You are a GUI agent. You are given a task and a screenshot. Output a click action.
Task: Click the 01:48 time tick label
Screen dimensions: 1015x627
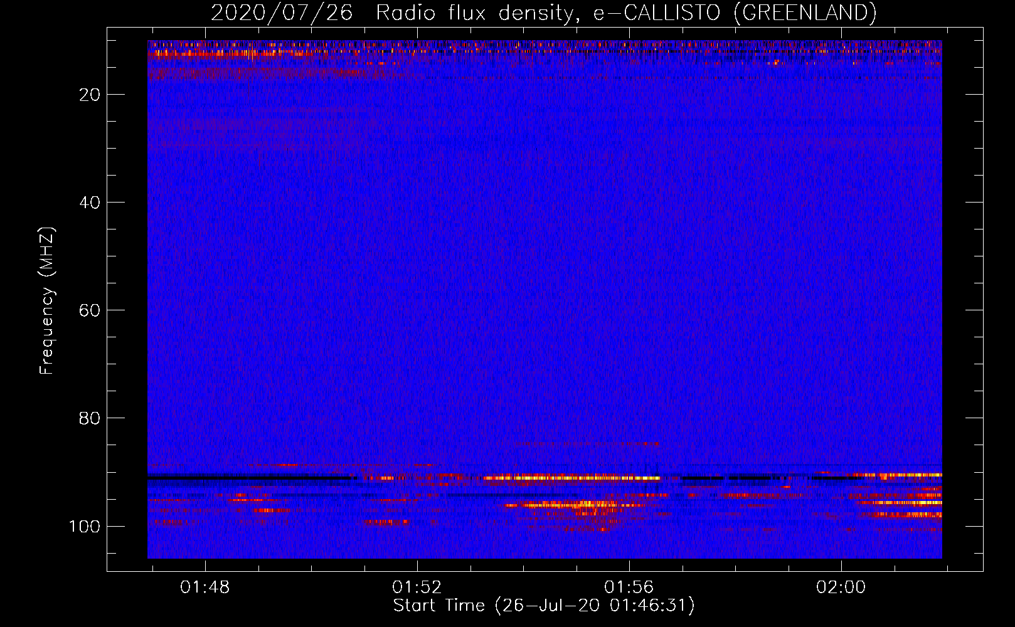pos(205,587)
